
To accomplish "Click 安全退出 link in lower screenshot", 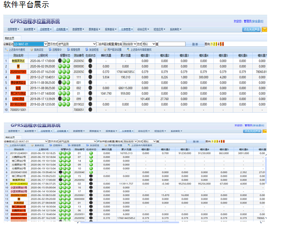I will [x=259, y=125].
